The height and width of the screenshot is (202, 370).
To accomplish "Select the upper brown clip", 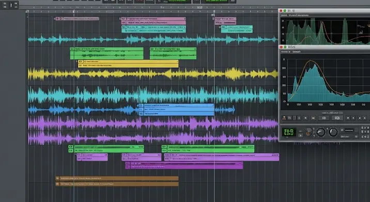I will tap(117, 178).
